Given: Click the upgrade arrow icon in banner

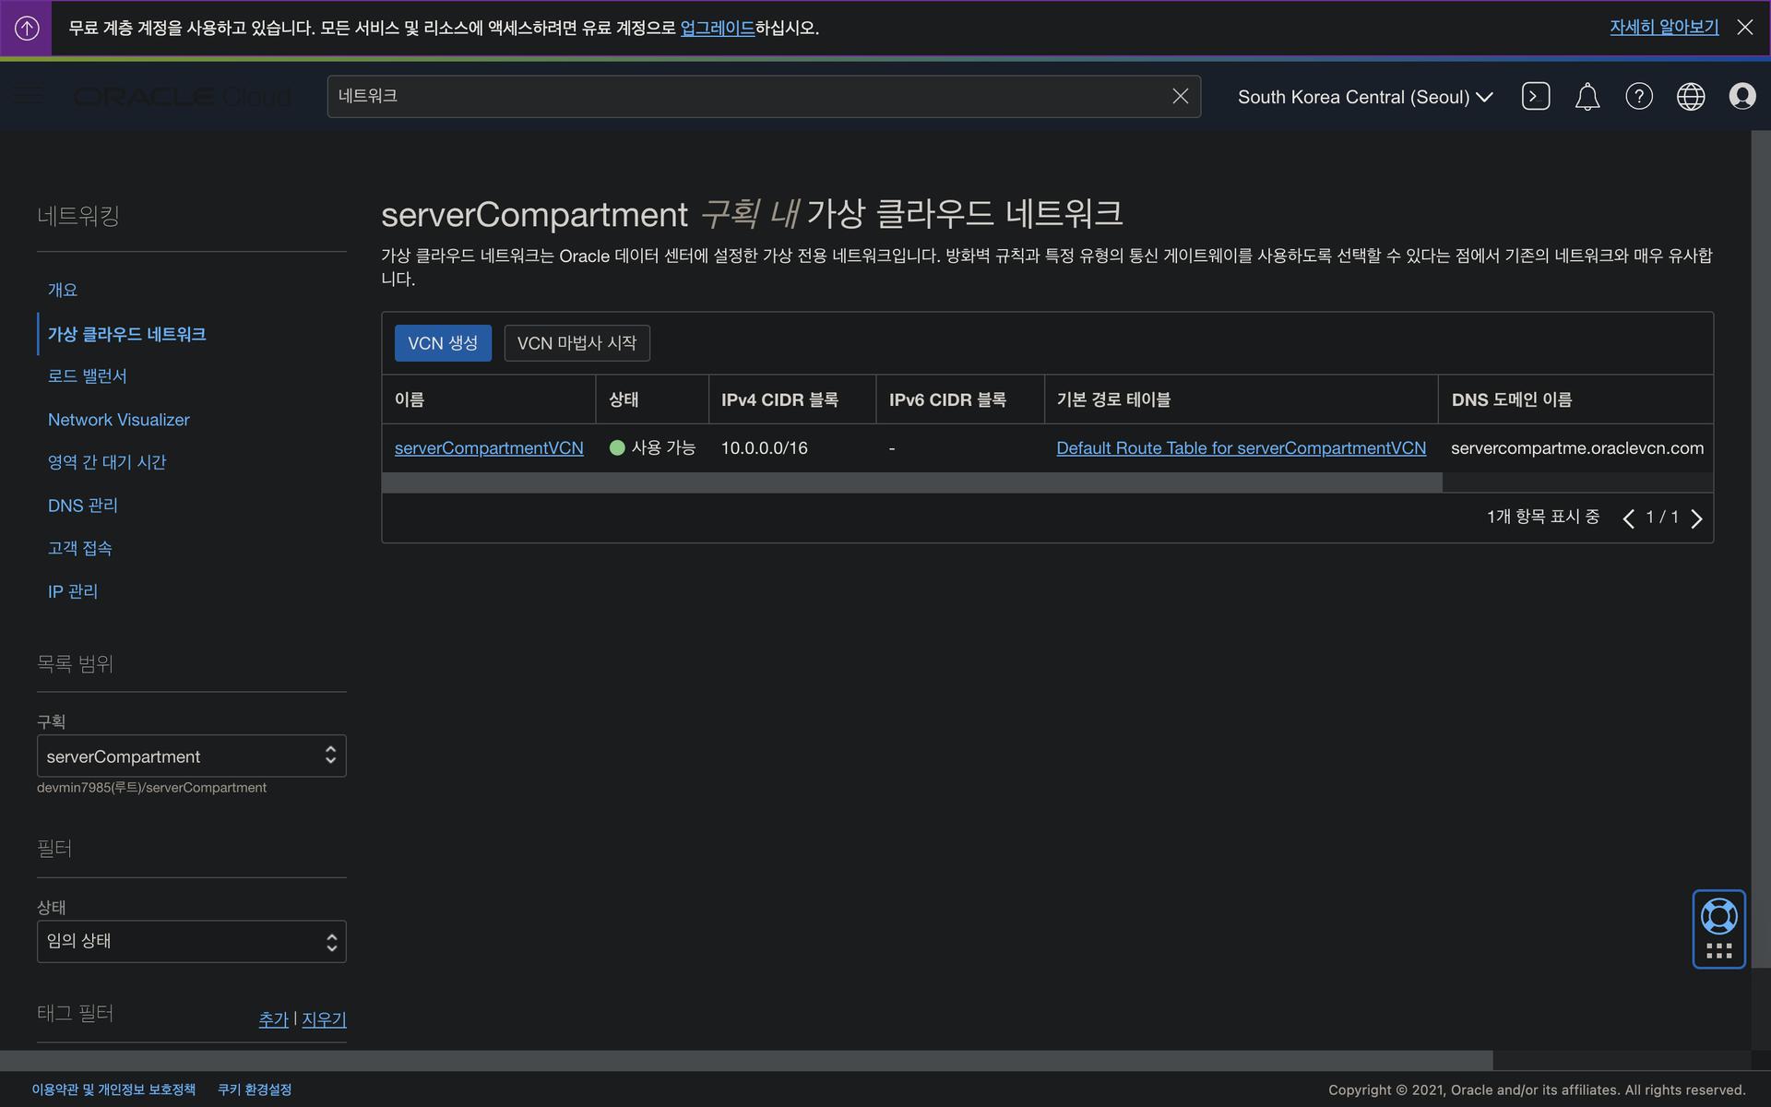Looking at the screenshot, I should [27, 28].
